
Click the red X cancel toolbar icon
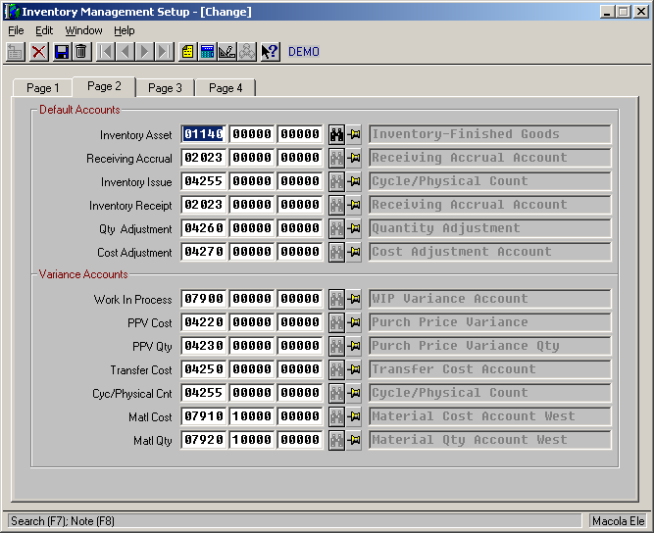[x=39, y=52]
